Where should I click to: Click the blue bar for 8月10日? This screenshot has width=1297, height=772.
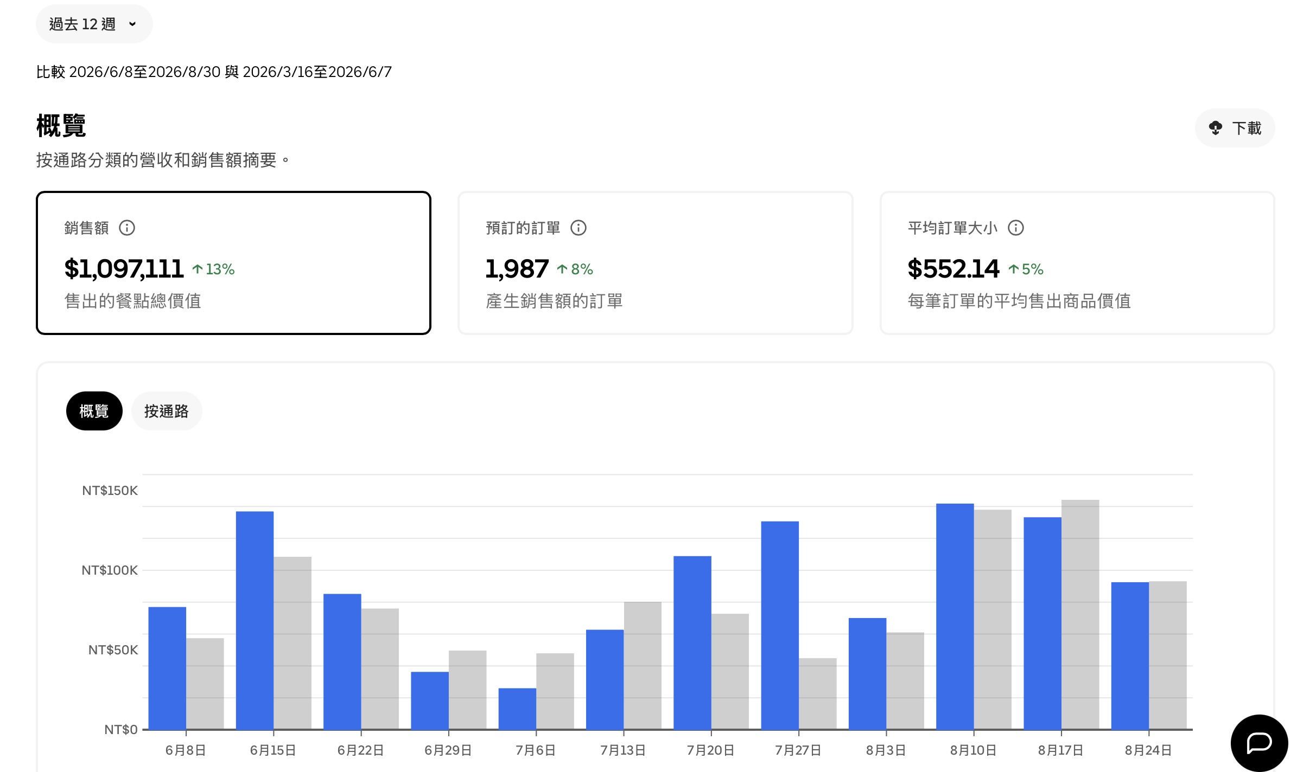point(955,616)
